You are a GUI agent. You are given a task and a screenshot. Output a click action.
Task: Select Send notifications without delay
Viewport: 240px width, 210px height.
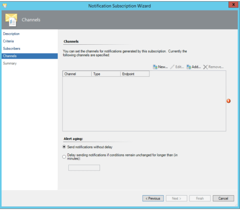coord(64,147)
